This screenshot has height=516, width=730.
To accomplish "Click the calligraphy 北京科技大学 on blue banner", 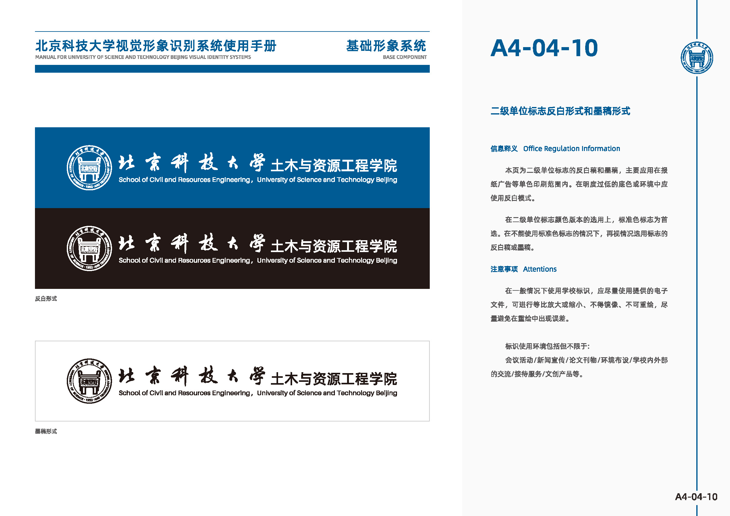I will point(192,163).
